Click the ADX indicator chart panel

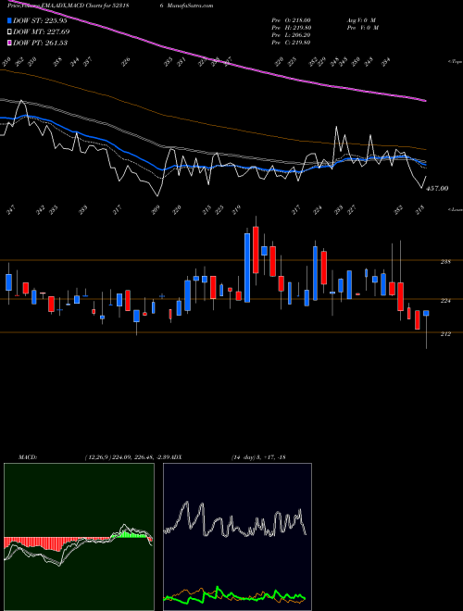(237, 537)
